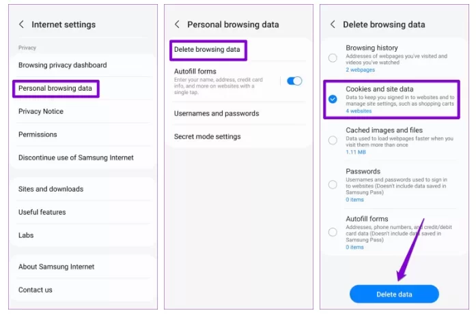
Task: Select the Browsing history radio button
Action: 333,58
